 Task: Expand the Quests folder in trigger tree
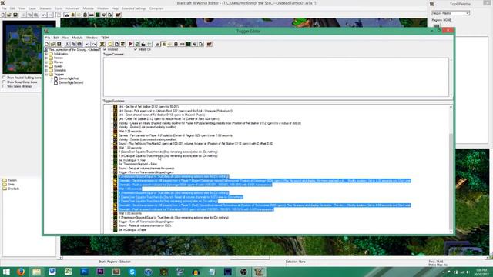46,66
